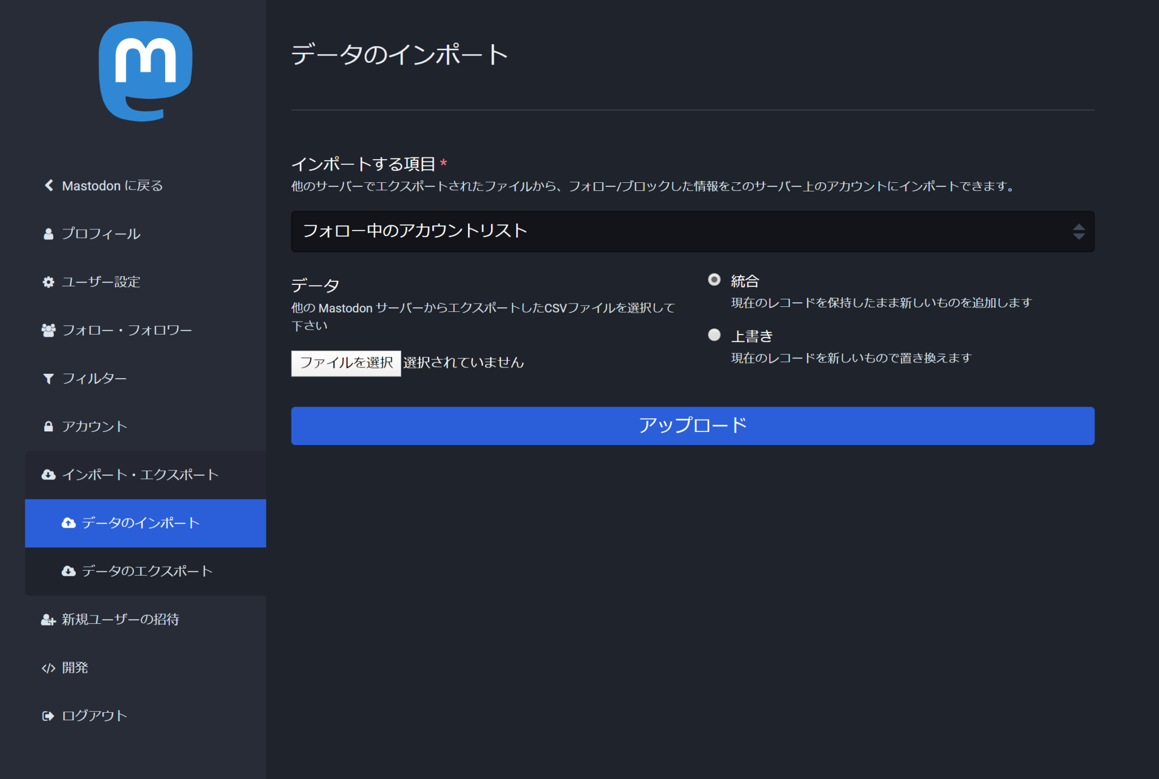Select the filter funnel icon

pyautogui.click(x=48, y=378)
